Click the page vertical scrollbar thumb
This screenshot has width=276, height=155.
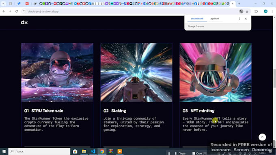[274, 78]
